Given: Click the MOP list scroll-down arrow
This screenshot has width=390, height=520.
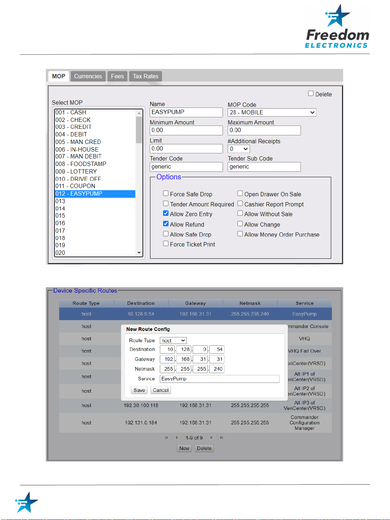Looking at the screenshot, I should click(x=139, y=253).
